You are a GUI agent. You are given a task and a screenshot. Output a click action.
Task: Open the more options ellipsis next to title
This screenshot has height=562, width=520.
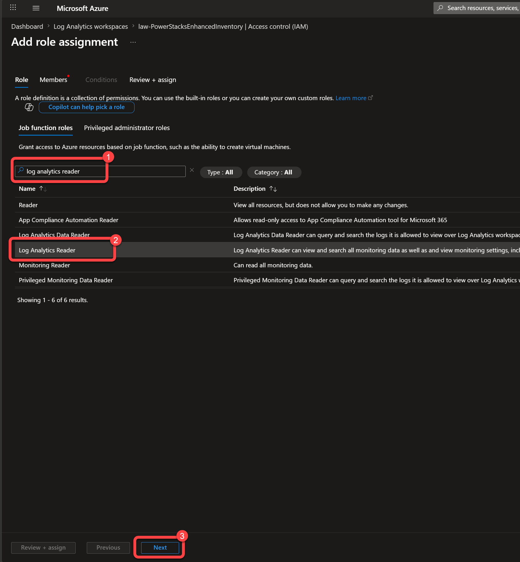tap(133, 42)
